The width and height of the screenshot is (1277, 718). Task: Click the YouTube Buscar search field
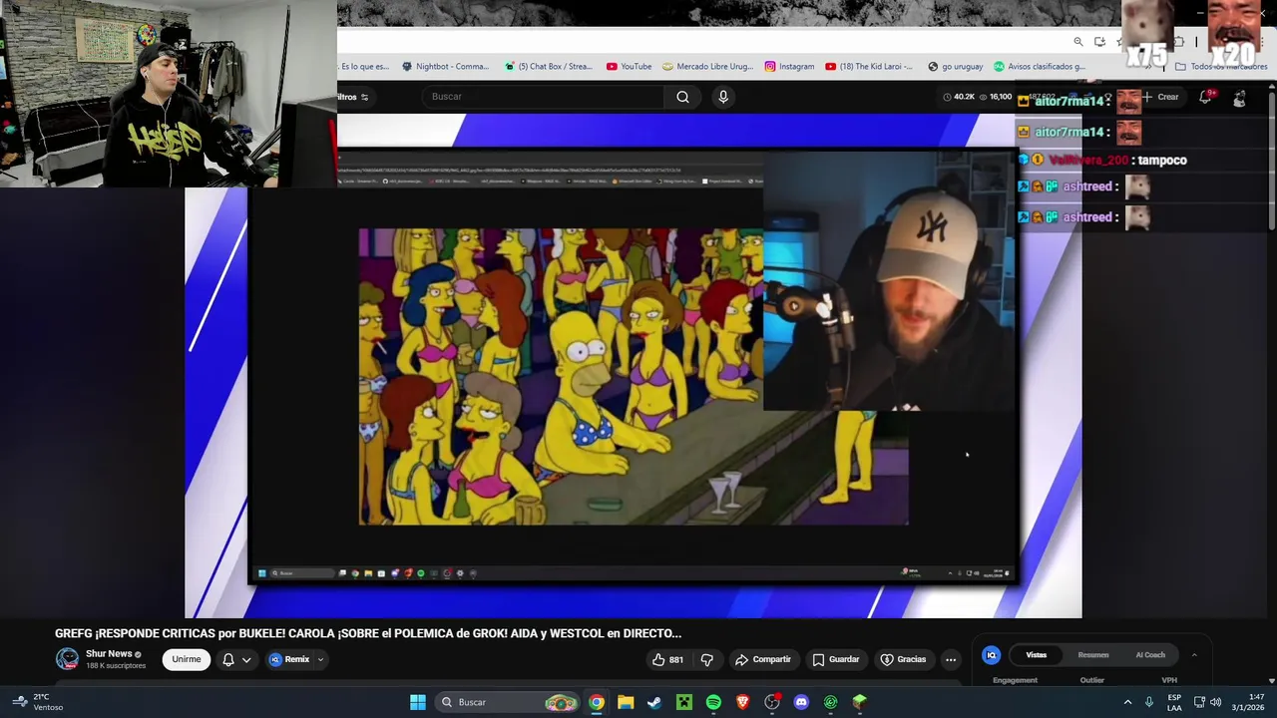(x=544, y=97)
